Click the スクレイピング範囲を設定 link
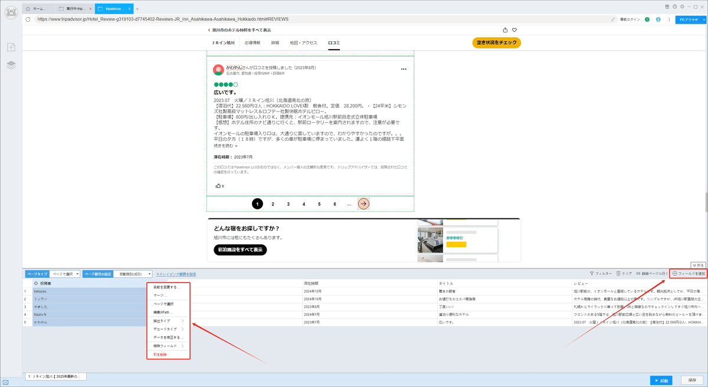 (x=176, y=274)
